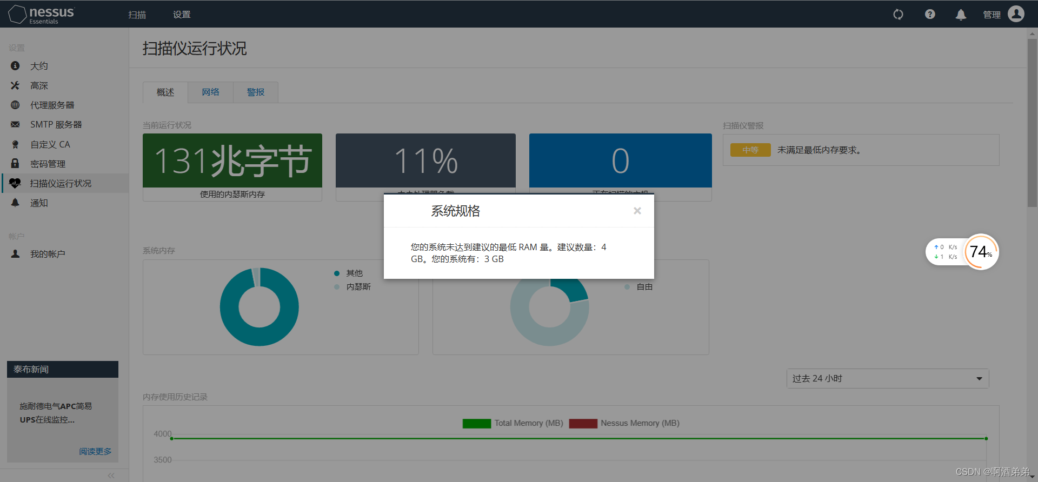Click the person icon for 我的帐户
Image resolution: width=1038 pixels, height=482 pixels.
click(x=15, y=253)
